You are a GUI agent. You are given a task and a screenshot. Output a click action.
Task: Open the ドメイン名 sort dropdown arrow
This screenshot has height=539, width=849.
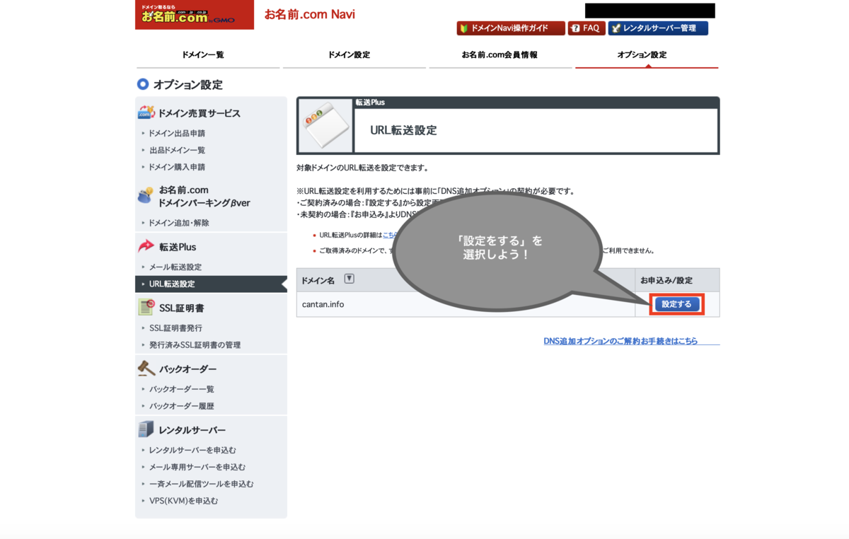(x=349, y=279)
